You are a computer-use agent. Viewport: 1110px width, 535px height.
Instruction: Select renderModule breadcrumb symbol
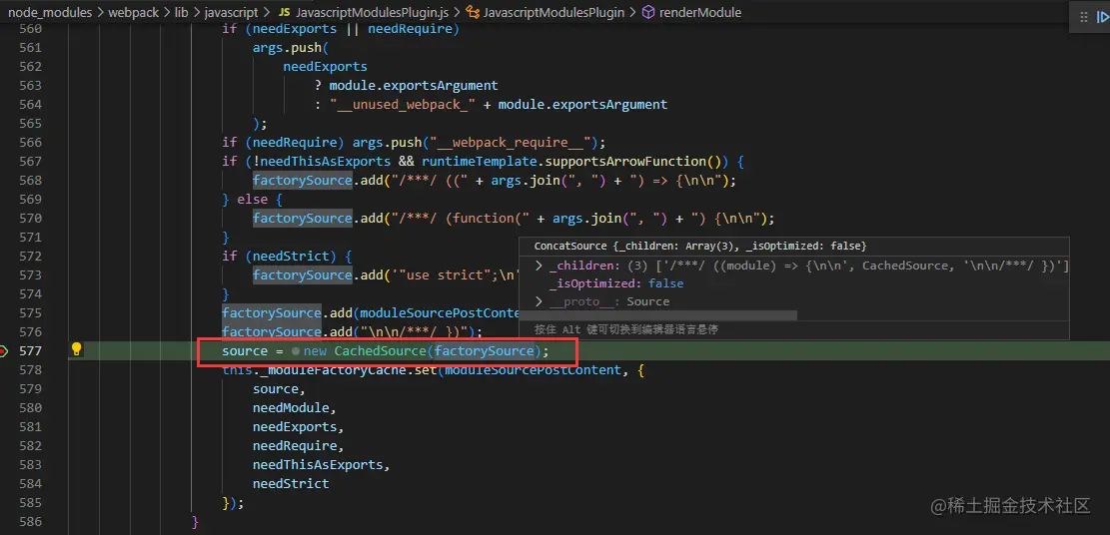(700, 13)
